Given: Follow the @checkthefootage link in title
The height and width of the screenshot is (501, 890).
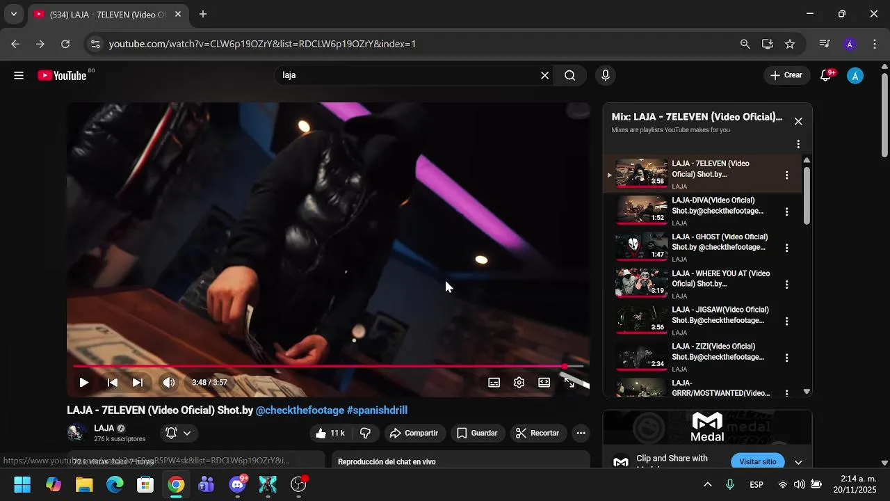Looking at the screenshot, I should click(300, 411).
